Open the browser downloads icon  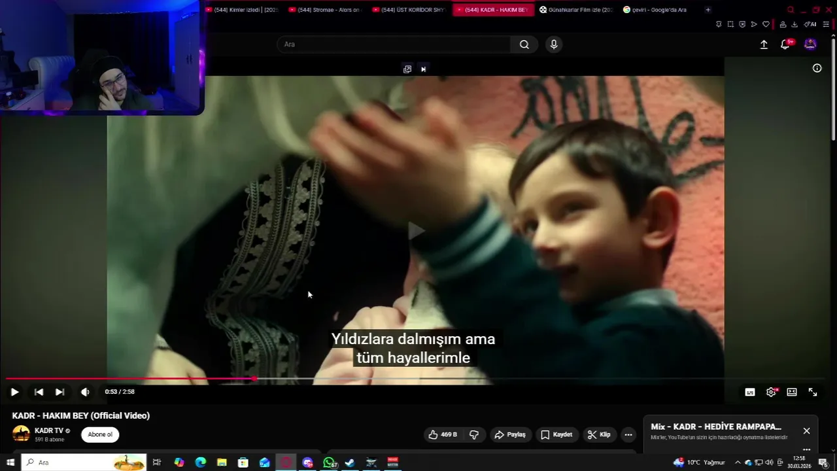tap(794, 24)
